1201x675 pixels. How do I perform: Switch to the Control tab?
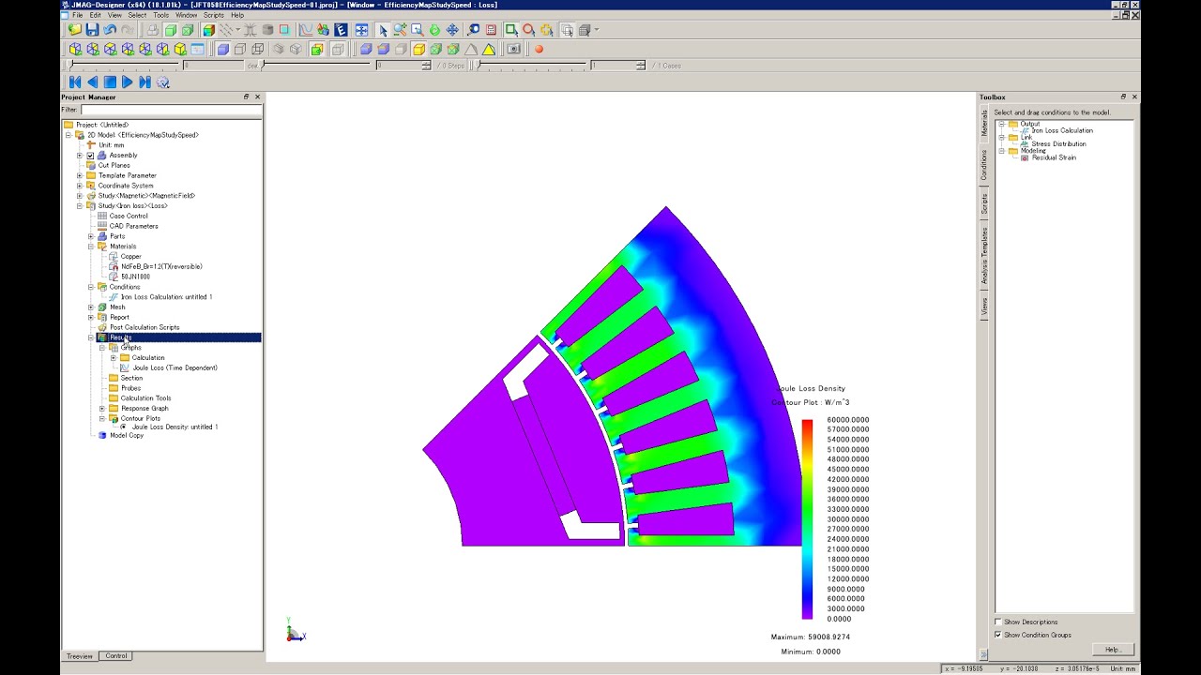tap(116, 655)
